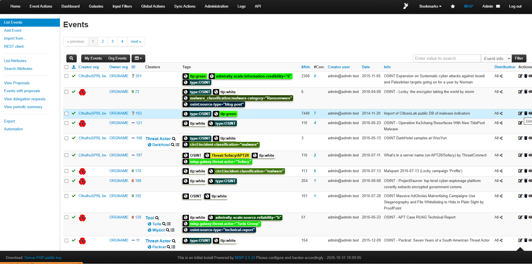Open the Event info filter dropdown
The image size is (532, 264).
coord(496,58)
